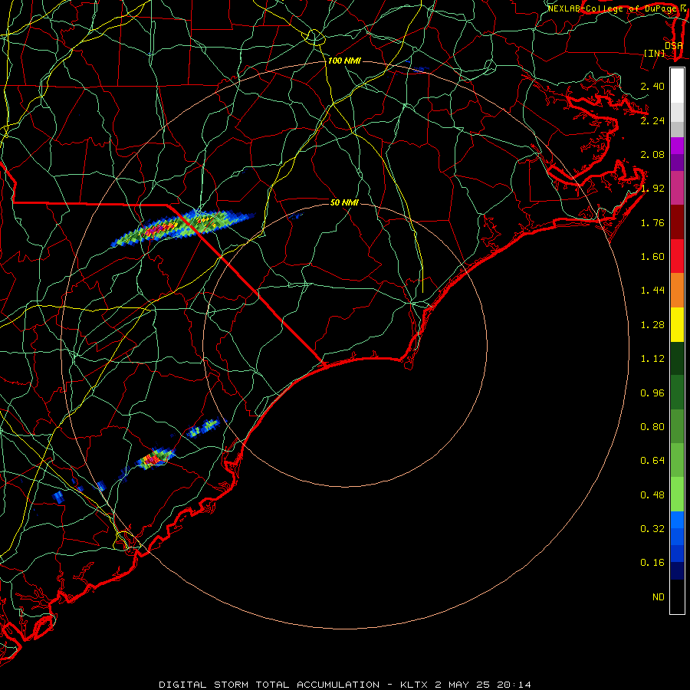
Task: Click the '20:14' timestamp in caption
Action: pyautogui.click(x=514, y=685)
